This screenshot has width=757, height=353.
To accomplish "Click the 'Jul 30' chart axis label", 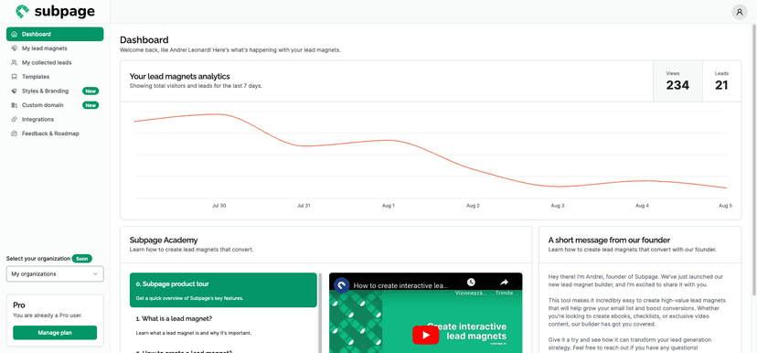I will (219, 206).
